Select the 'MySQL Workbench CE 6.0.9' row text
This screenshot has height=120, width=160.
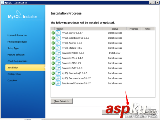point(75,38)
